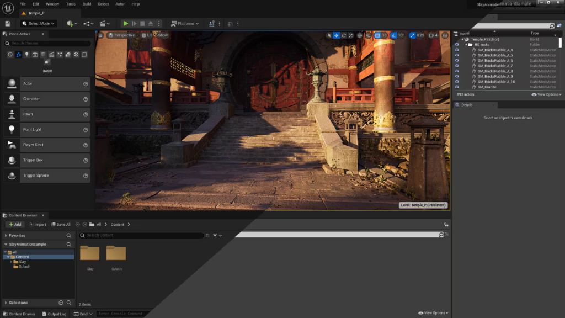
Task: Open the Window menu
Action: tap(52, 4)
